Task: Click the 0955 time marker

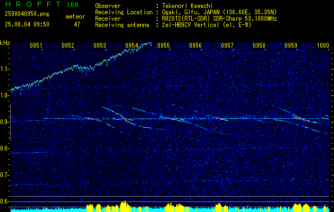Action: click(x=164, y=46)
